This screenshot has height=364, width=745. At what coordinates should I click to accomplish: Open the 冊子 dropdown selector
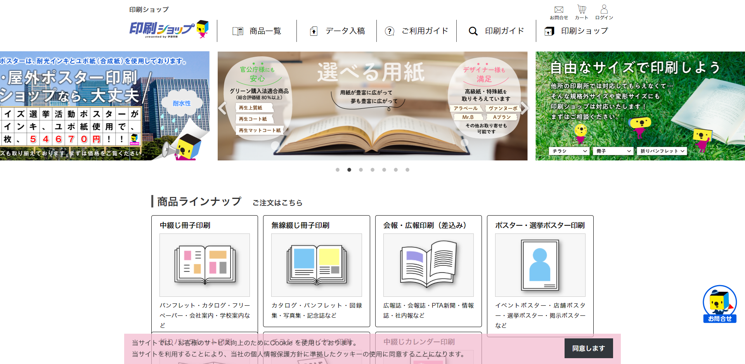coord(612,151)
